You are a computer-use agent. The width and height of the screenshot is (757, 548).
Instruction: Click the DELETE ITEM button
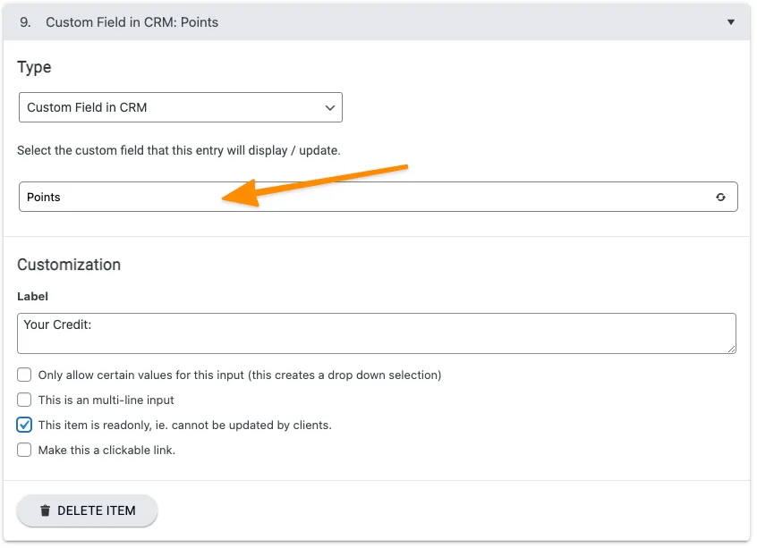[87, 510]
